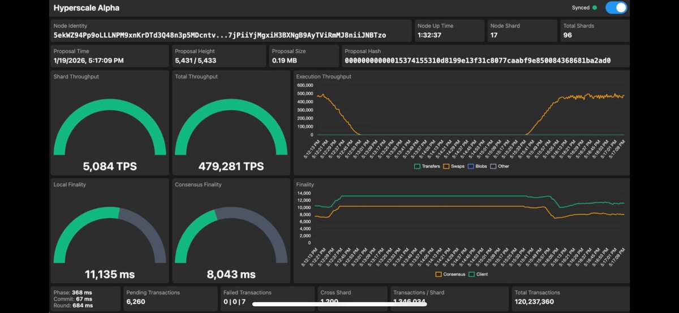
Task: Click the 8,043 ms reading
Action: click(x=231, y=274)
